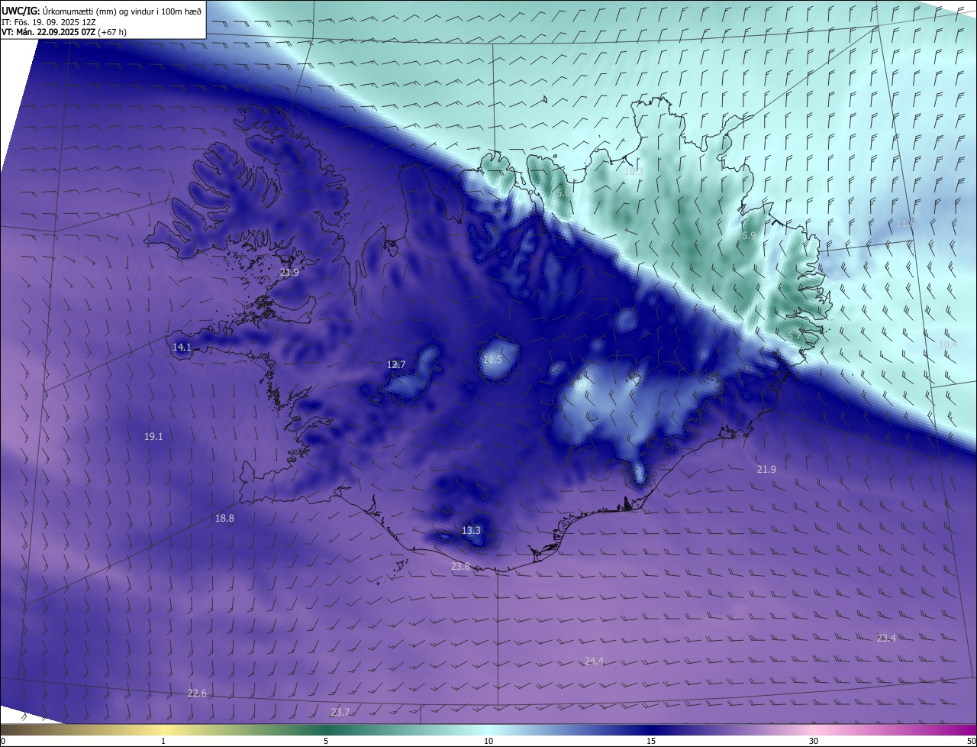The image size is (977, 747).
Task: Click the 13.3 value label
Action: 472,530
